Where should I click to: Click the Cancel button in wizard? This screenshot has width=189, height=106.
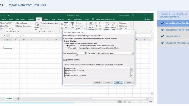click(x=97, y=82)
